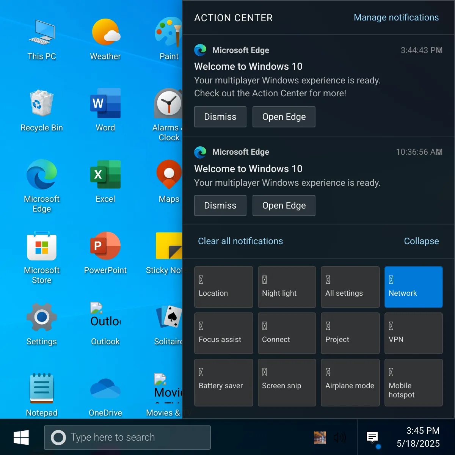Turn off the Network quick action
The width and height of the screenshot is (455, 455).
click(414, 287)
